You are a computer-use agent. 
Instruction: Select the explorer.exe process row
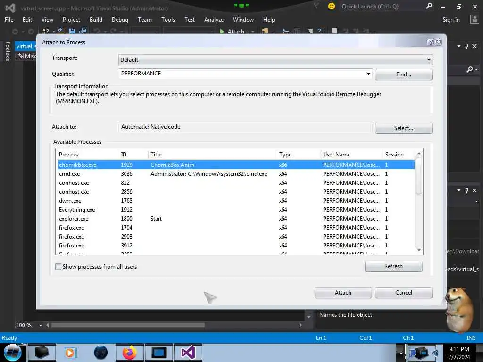point(236,219)
